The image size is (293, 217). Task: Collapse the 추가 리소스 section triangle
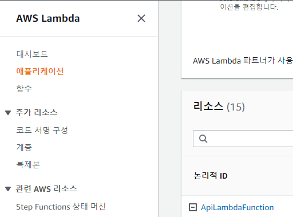[8, 113]
